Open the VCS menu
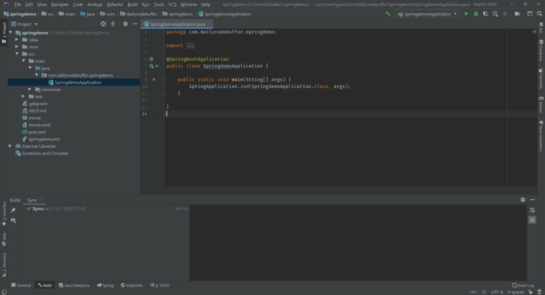545x295 pixels. pos(172,4)
